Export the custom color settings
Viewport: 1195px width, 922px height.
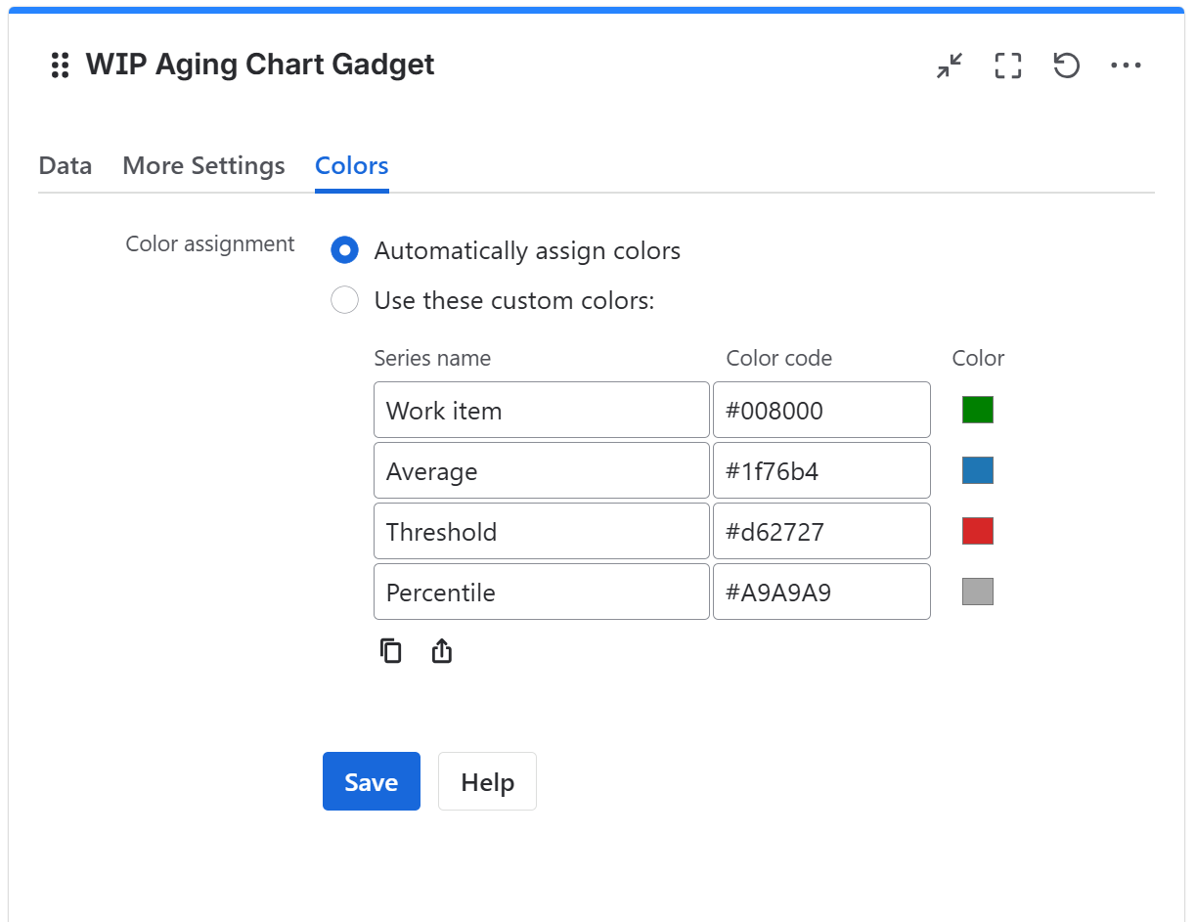coord(441,650)
